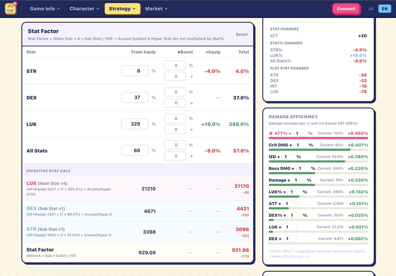
Task: Click LUK +Equip change +19.0%
Action: [x=211, y=124]
